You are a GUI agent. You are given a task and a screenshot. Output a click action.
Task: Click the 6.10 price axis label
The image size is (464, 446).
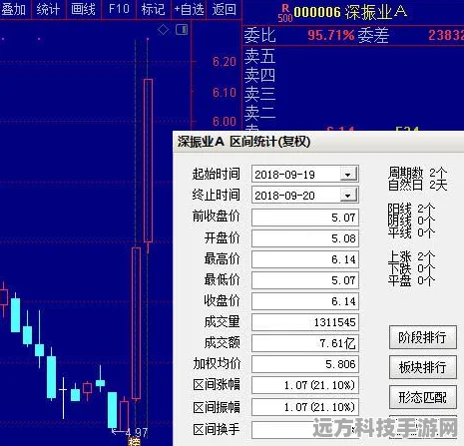[x=225, y=92]
